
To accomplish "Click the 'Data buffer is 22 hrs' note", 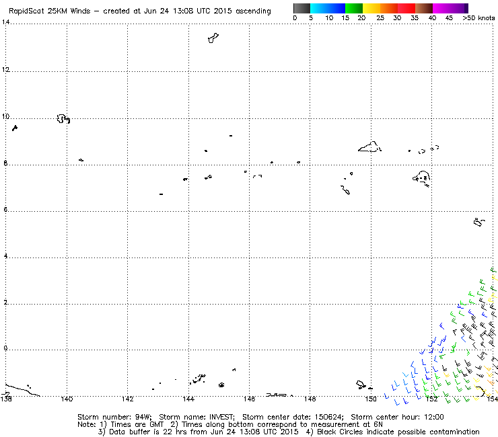I will (147, 432).
